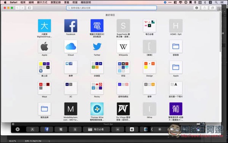Click the downloads button in the toolbar

click(197, 8)
